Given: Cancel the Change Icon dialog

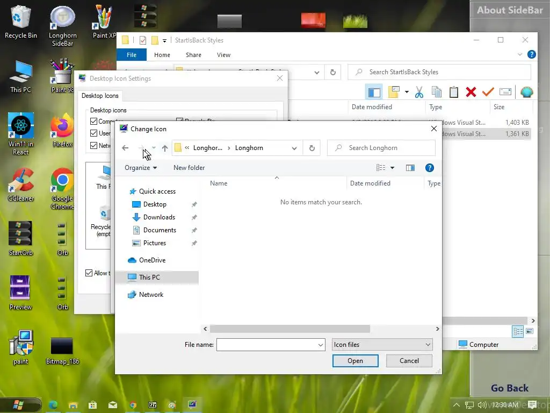Looking at the screenshot, I should click(409, 361).
